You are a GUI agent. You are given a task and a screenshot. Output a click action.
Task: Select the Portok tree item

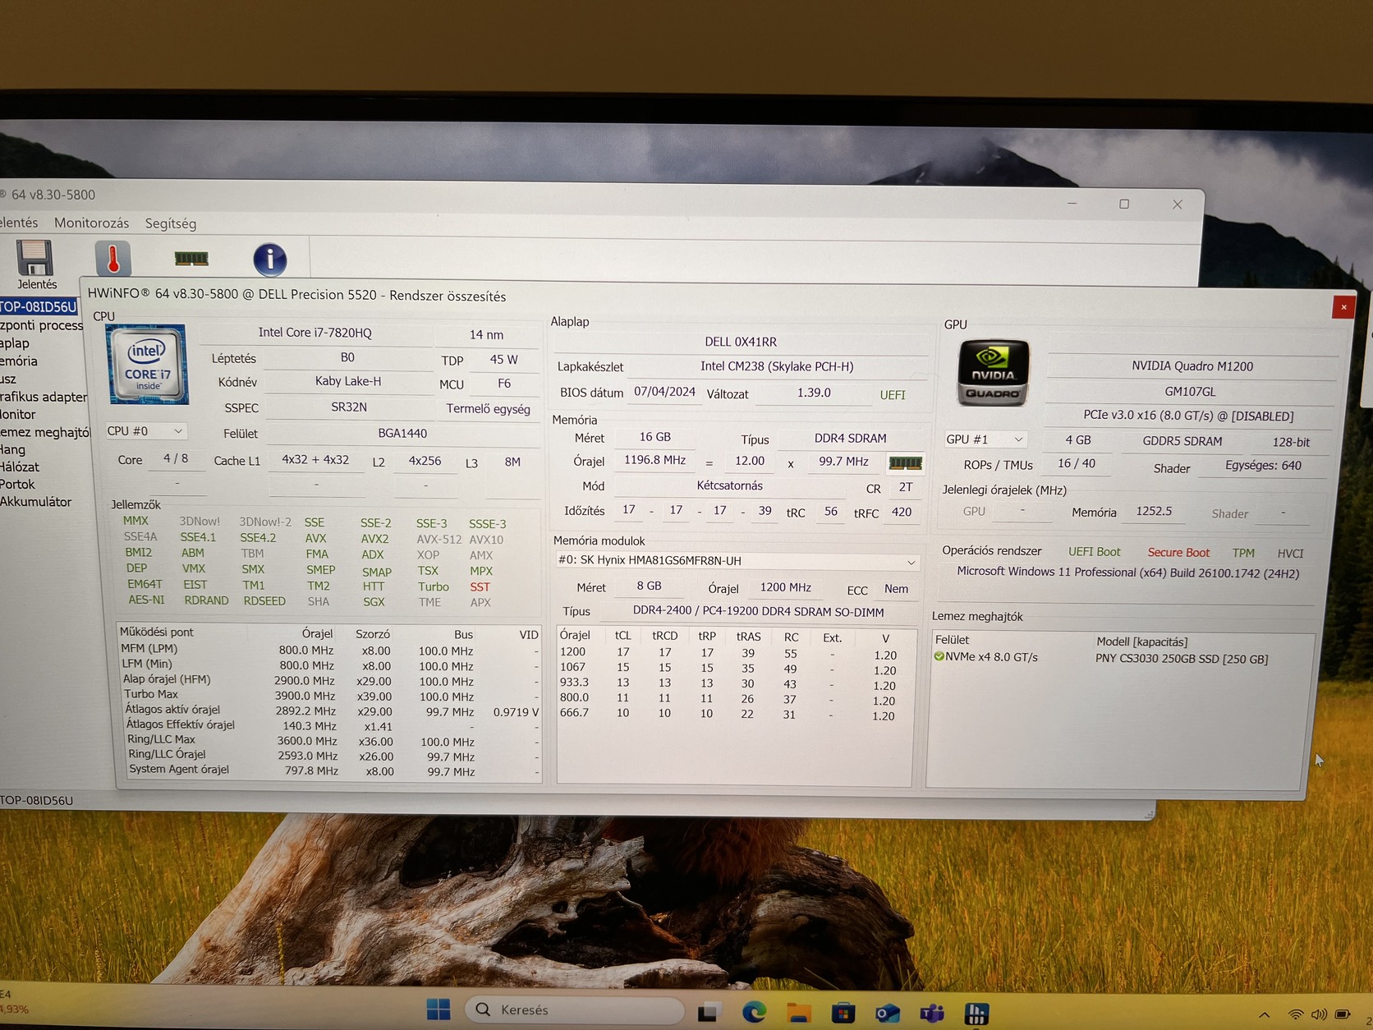coord(17,484)
